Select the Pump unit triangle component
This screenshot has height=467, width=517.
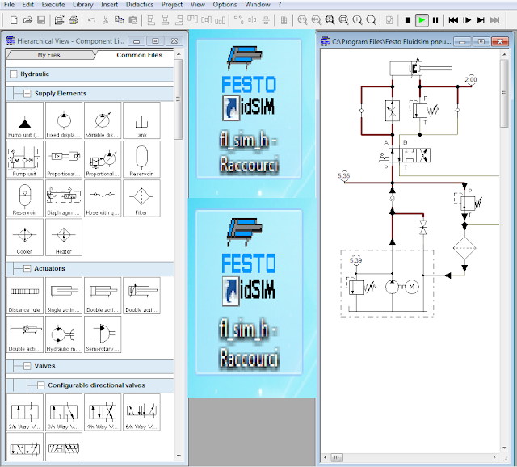tap(25, 120)
